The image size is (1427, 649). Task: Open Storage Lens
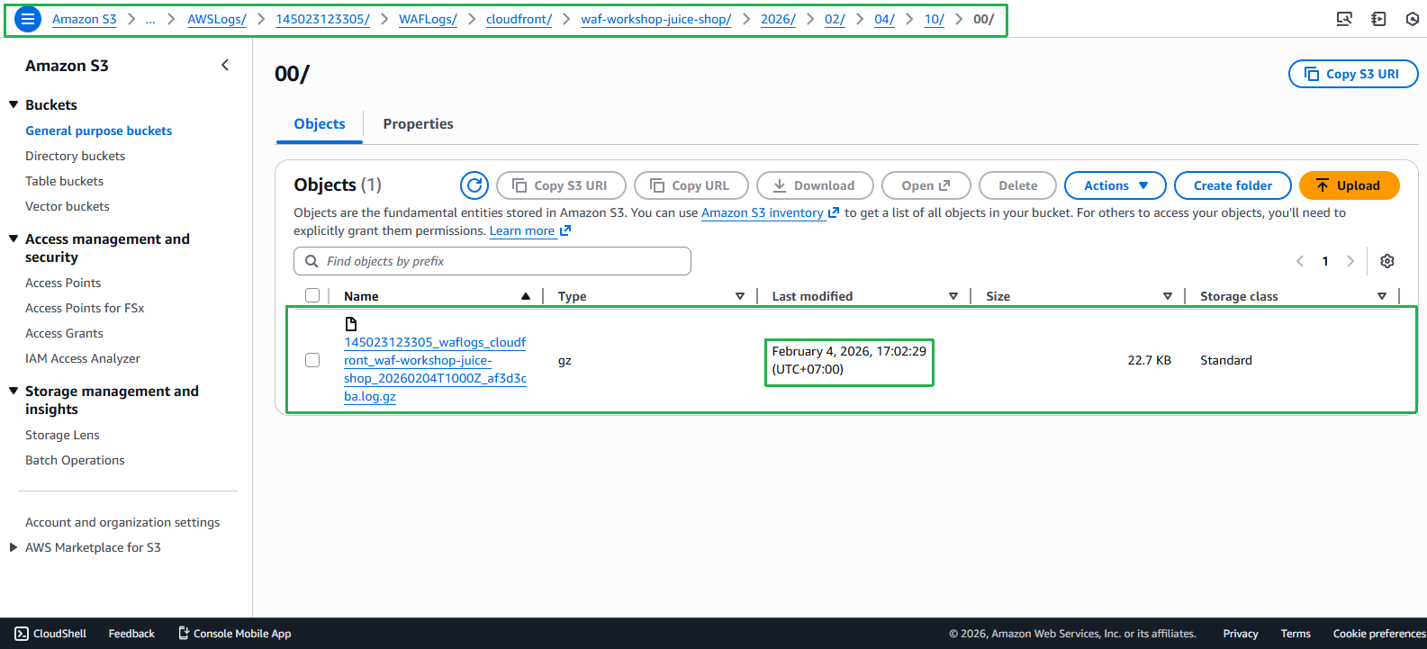(62, 435)
